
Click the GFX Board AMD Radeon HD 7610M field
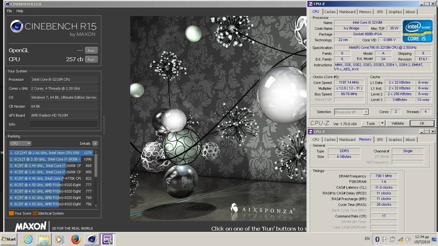pos(64,115)
